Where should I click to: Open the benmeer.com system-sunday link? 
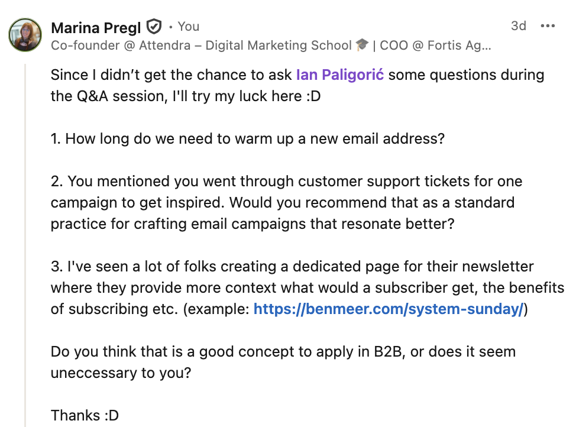(389, 309)
